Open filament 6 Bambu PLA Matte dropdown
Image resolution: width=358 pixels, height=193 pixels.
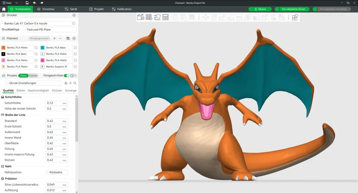coord(59,60)
